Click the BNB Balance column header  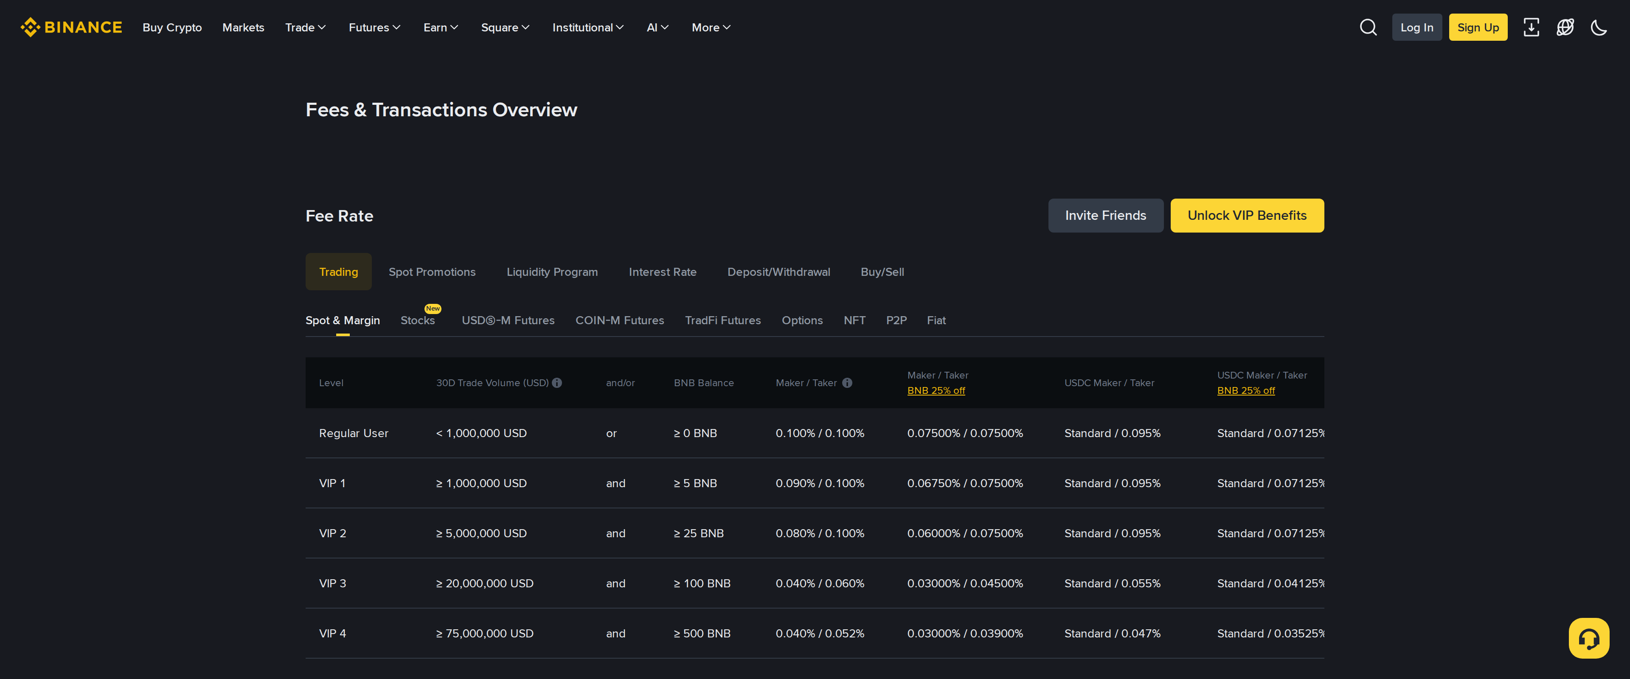[x=704, y=383]
